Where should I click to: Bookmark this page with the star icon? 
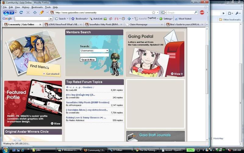coord(154,13)
